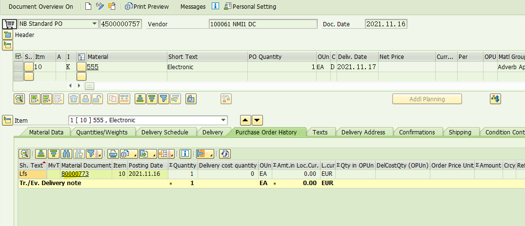Expand the Header section
Screen dimensions: 525x226
click(x=7, y=35)
